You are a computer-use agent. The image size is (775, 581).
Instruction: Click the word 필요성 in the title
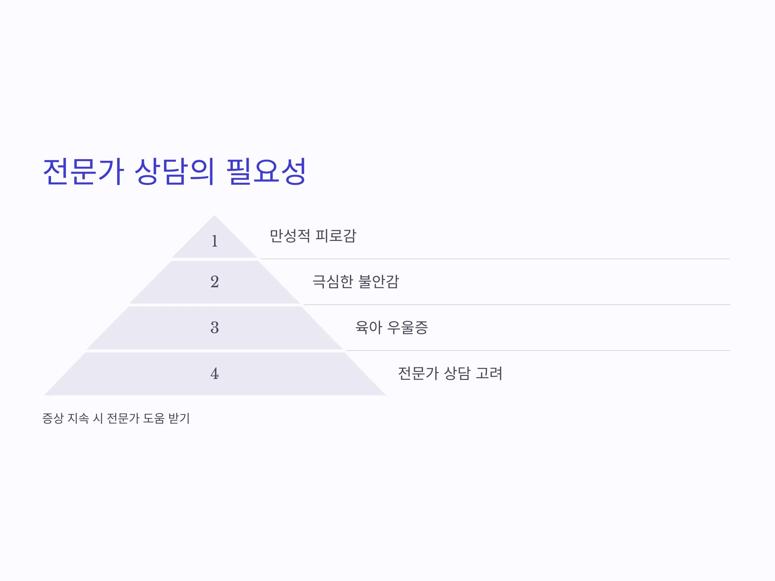click(x=267, y=172)
